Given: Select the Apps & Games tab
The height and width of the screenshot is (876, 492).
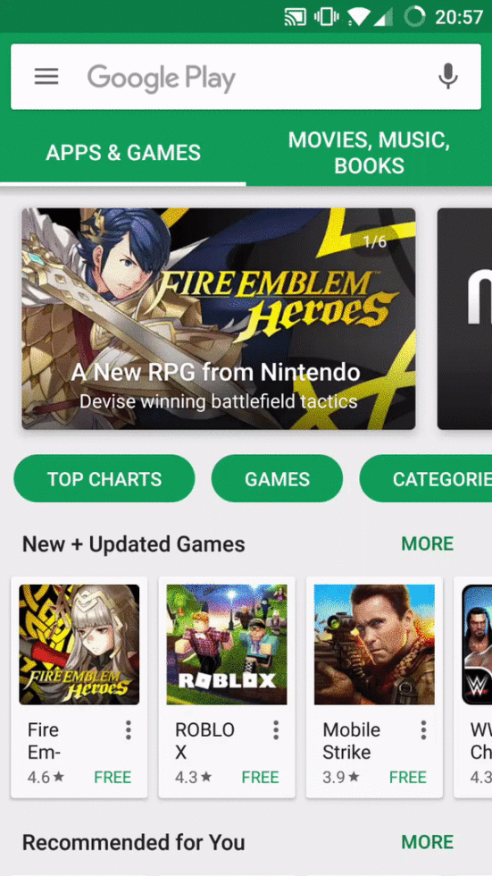Looking at the screenshot, I should [122, 153].
